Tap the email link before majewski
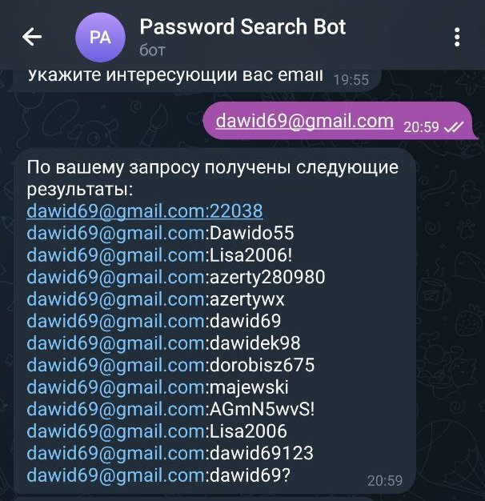The height and width of the screenshot is (501, 485). click(116, 387)
